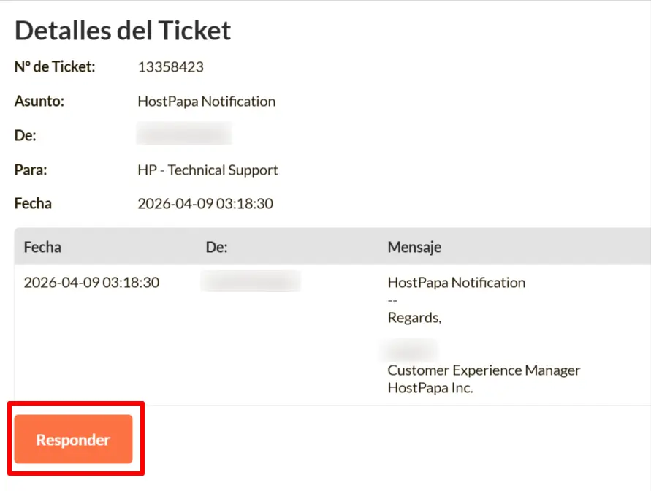Click the HostPapa Inc. signature line

click(430, 388)
